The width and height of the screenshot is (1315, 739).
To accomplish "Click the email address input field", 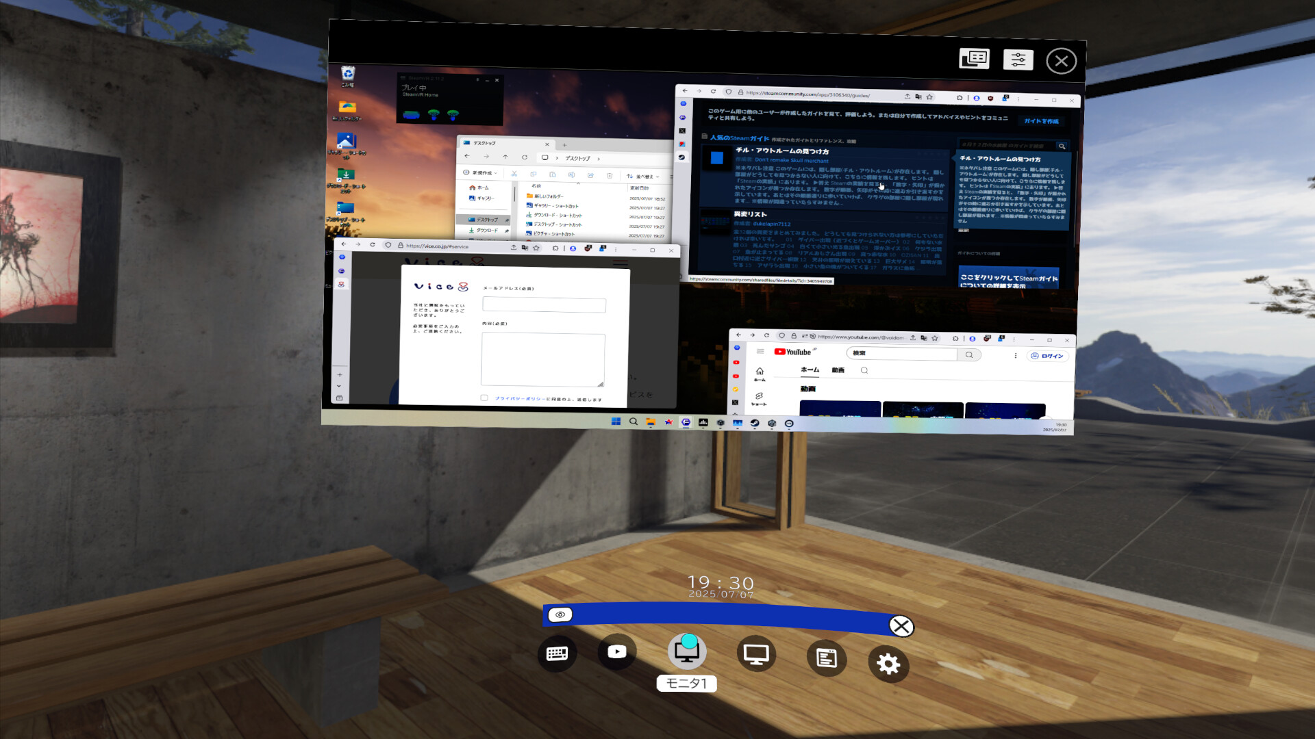I will [x=544, y=305].
